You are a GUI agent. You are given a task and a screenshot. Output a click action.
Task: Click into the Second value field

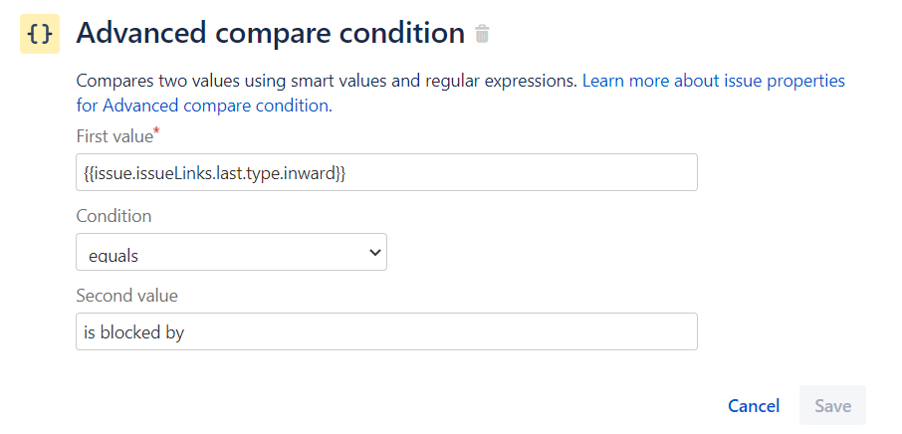pos(386,332)
